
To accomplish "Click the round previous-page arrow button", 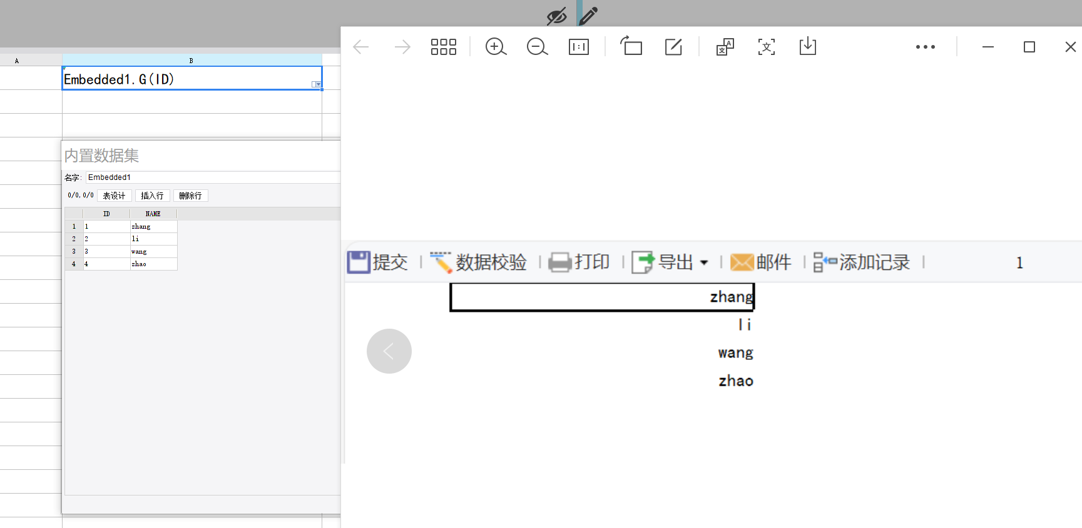I will click(389, 351).
